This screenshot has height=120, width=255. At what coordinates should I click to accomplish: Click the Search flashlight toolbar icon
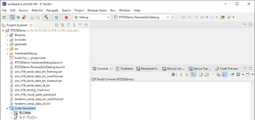(229, 17)
